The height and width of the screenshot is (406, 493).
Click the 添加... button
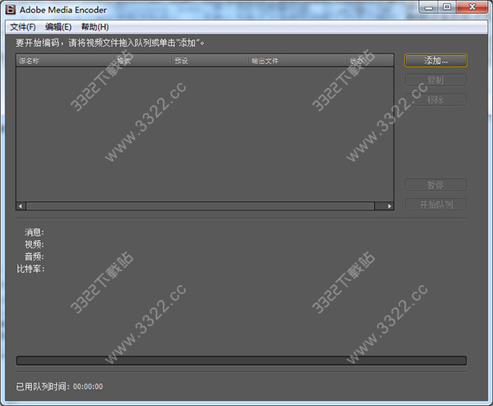[x=435, y=60]
